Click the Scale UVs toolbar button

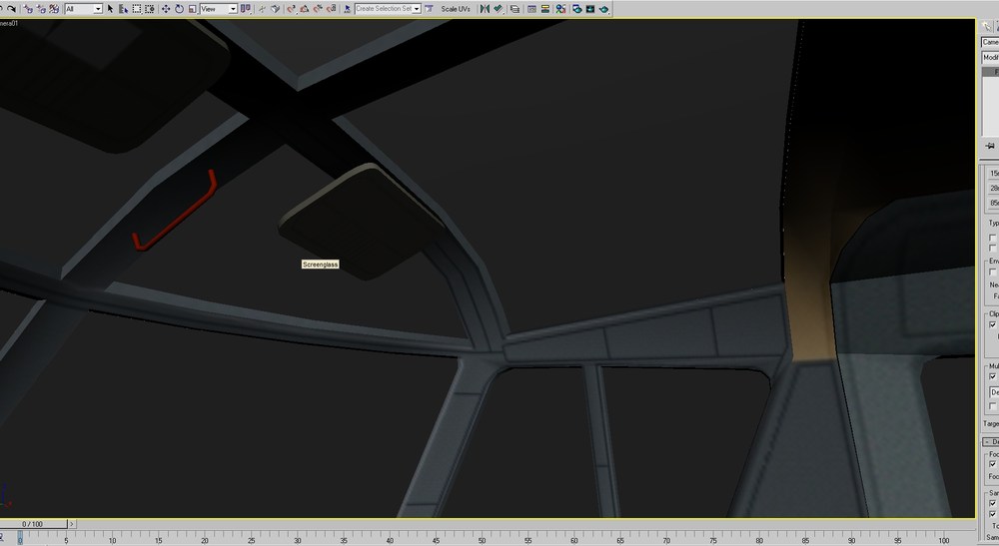[x=456, y=9]
